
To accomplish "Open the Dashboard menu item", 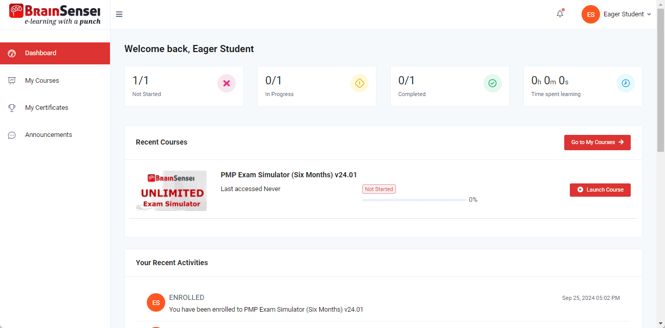I will click(55, 53).
